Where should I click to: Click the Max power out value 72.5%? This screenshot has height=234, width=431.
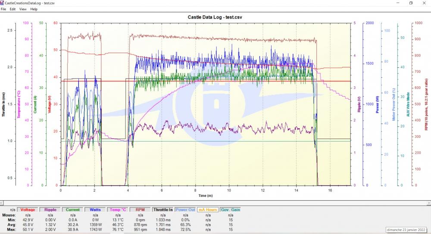pyautogui.click(x=185, y=230)
